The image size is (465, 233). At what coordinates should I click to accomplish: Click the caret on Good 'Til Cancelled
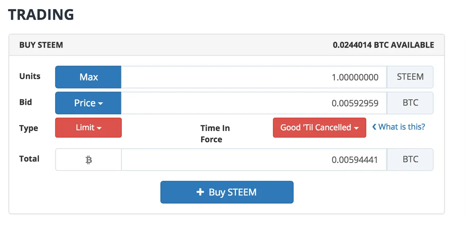[x=356, y=128]
